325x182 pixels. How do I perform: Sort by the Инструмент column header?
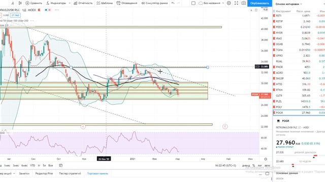click(283, 11)
